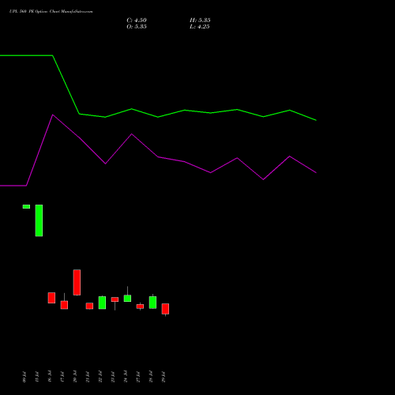The height and width of the screenshot is (395, 395).
Task: Click the '24 Jul' date axis label
Action: tap(126, 377)
